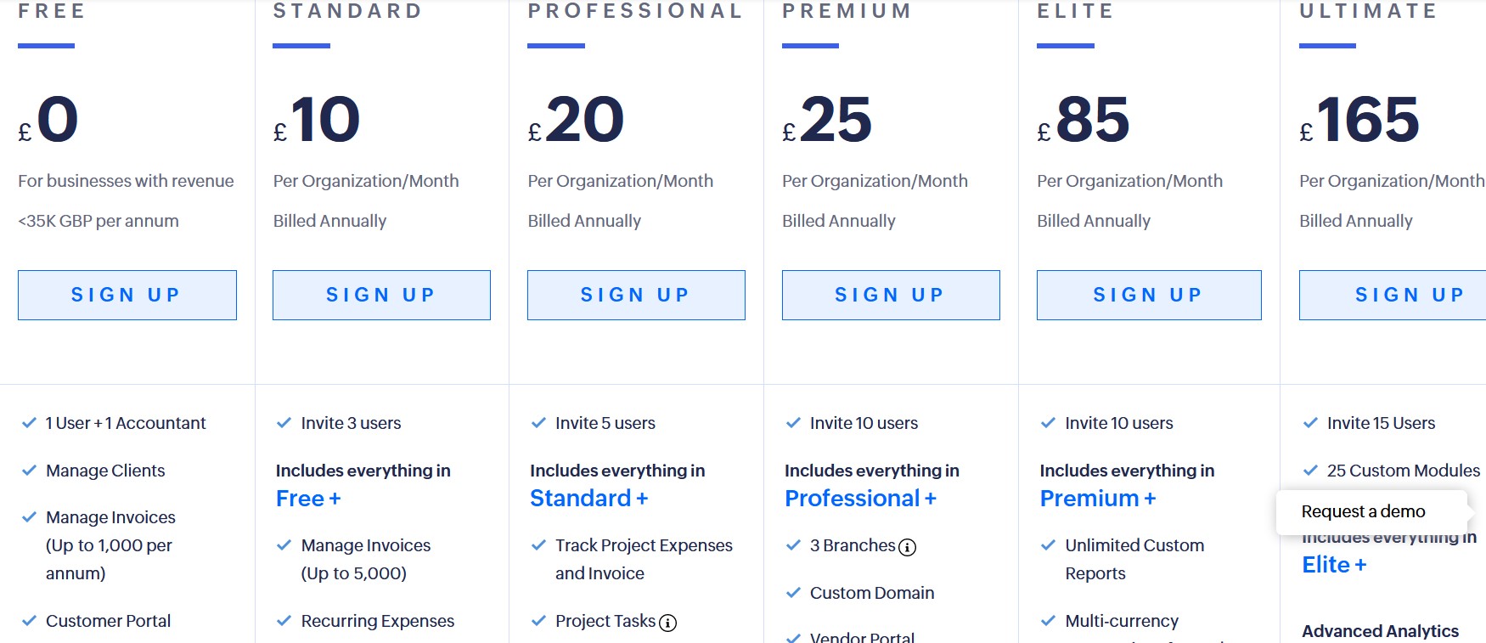
Task: Sign up for the Premium plan
Action: [889, 295]
